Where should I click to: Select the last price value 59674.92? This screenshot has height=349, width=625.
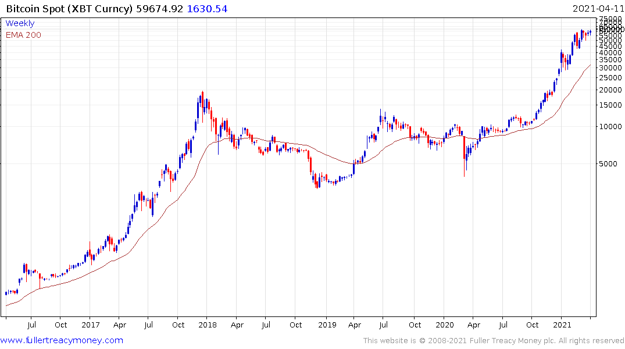159,9
